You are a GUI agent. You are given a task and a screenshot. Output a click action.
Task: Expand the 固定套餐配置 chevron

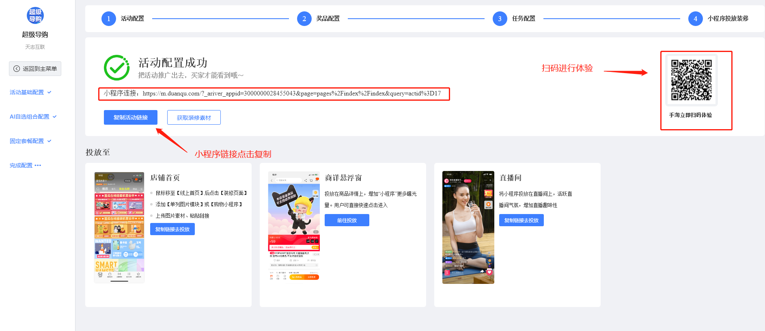click(50, 141)
